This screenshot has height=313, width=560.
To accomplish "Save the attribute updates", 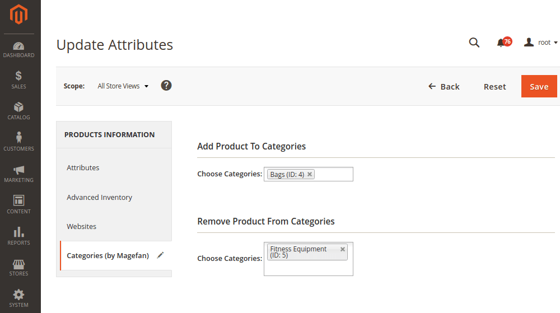I will (539, 86).
